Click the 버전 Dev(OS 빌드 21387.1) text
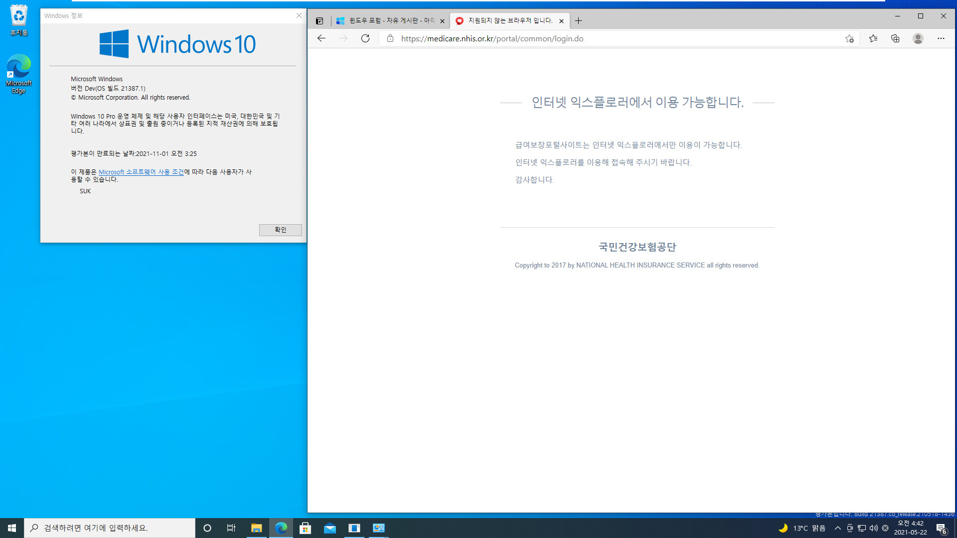 coord(108,88)
